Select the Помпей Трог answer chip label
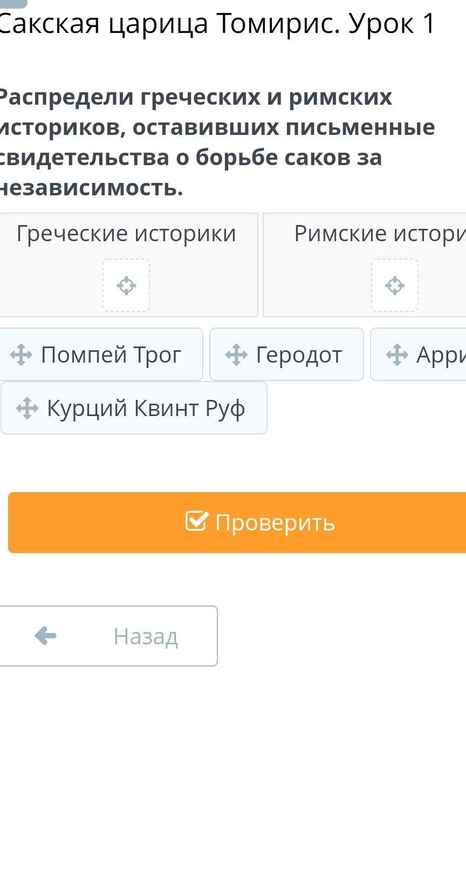466x878 pixels. [x=111, y=355]
